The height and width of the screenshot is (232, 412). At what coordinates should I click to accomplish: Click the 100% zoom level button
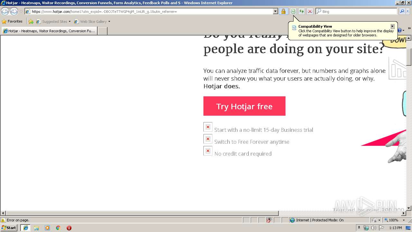[391, 220]
